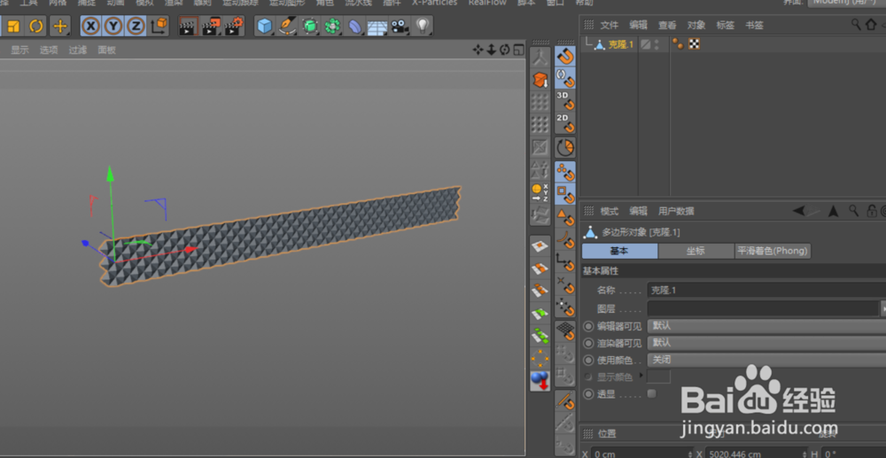Image resolution: width=886 pixels, height=458 pixels.
Task: Toggle Axis Snap magnet icon
Action: coord(565,261)
